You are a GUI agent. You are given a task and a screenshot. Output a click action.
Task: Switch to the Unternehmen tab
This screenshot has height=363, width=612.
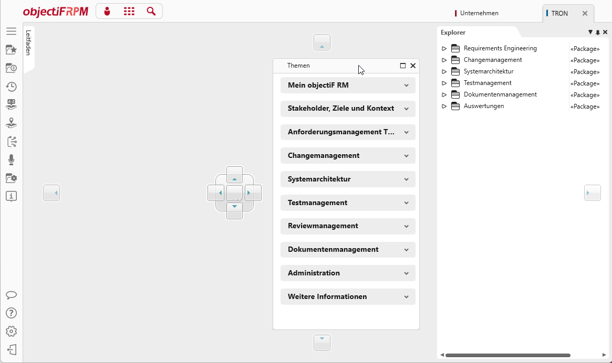479,13
